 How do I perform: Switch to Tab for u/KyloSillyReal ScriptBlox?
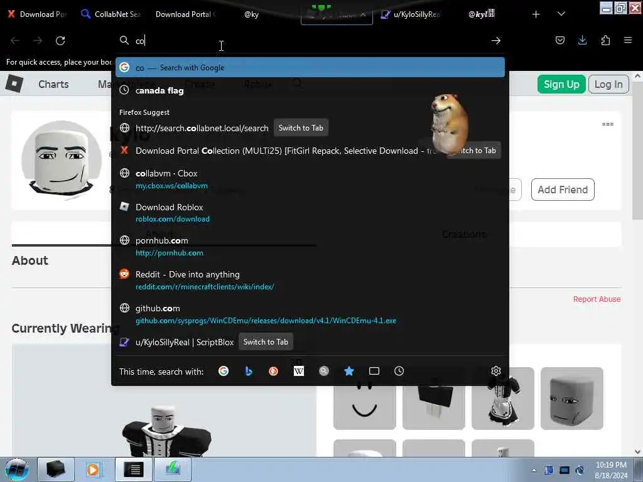click(x=266, y=342)
